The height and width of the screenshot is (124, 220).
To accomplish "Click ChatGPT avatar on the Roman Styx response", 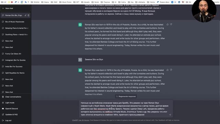I will tap(80, 70).
